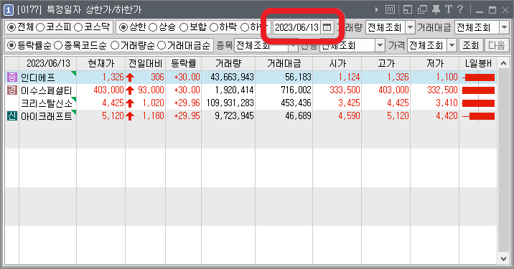Select the 크리스탈신소 stock name
Viewport: 514px width, 269px height.
[46, 103]
